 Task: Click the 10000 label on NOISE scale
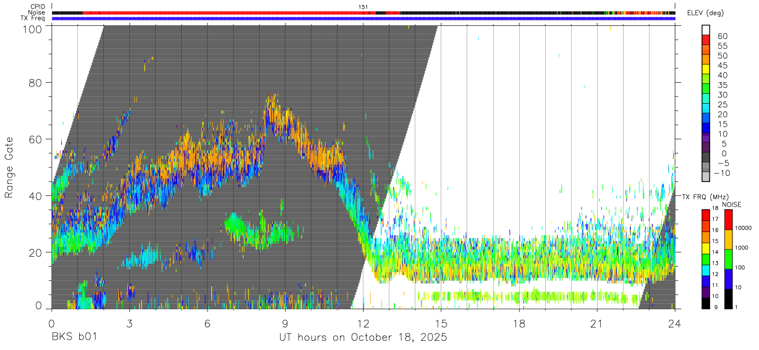745,228
